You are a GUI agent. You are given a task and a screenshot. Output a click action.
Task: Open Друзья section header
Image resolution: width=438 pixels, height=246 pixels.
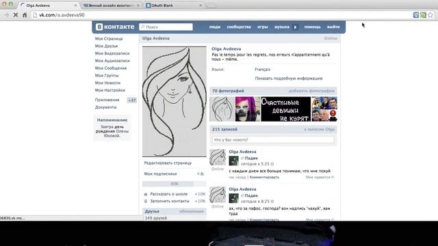152,211
